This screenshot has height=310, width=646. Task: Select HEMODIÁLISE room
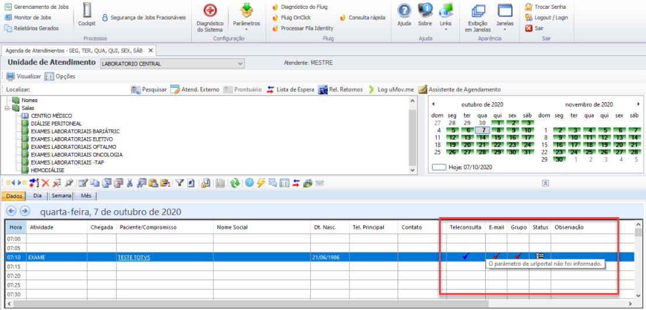point(47,170)
